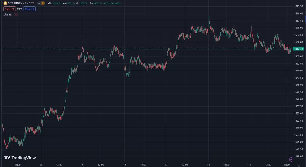Viewport: 306px width, 167px height.
Task: Click the 1545.00 price axis label
Action: [x=298, y=85]
